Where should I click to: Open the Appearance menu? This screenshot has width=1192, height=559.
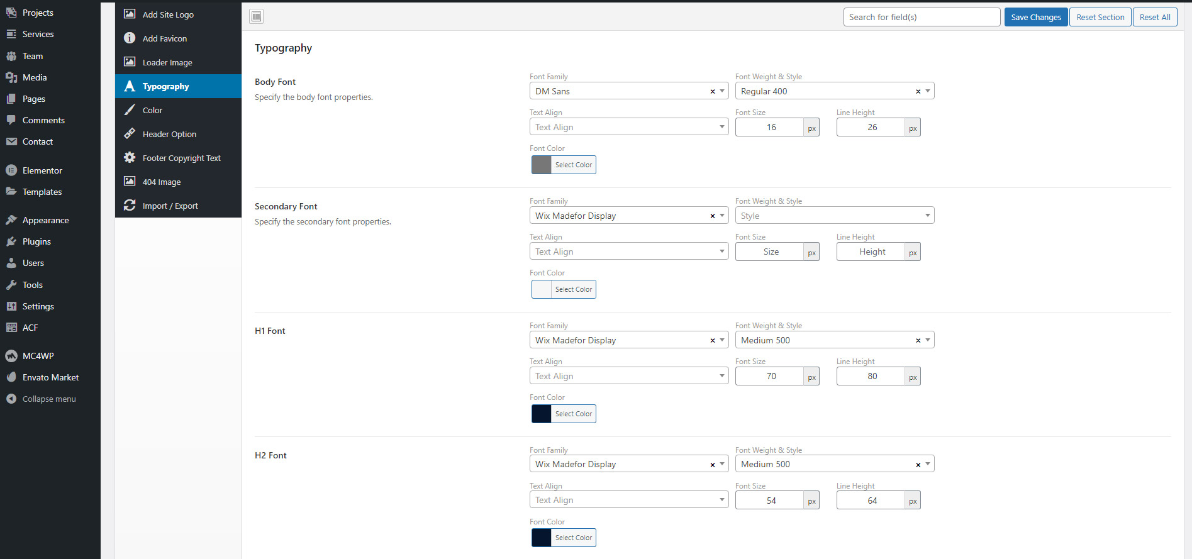pyautogui.click(x=45, y=220)
